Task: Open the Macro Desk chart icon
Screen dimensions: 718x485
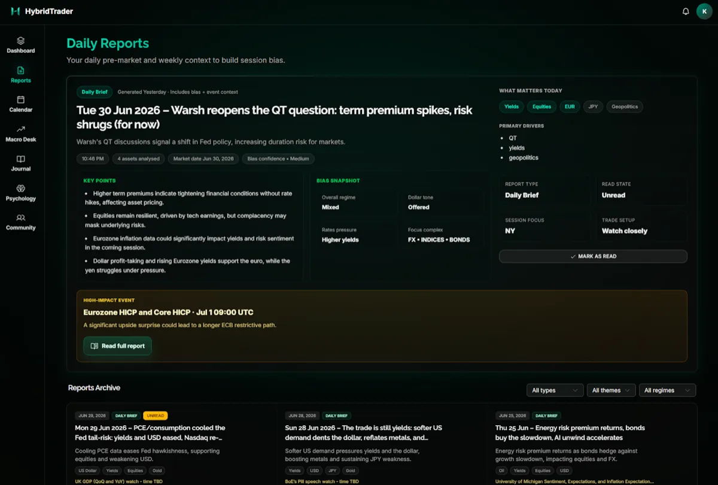Action: pyautogui.click(x=20, y=129)
